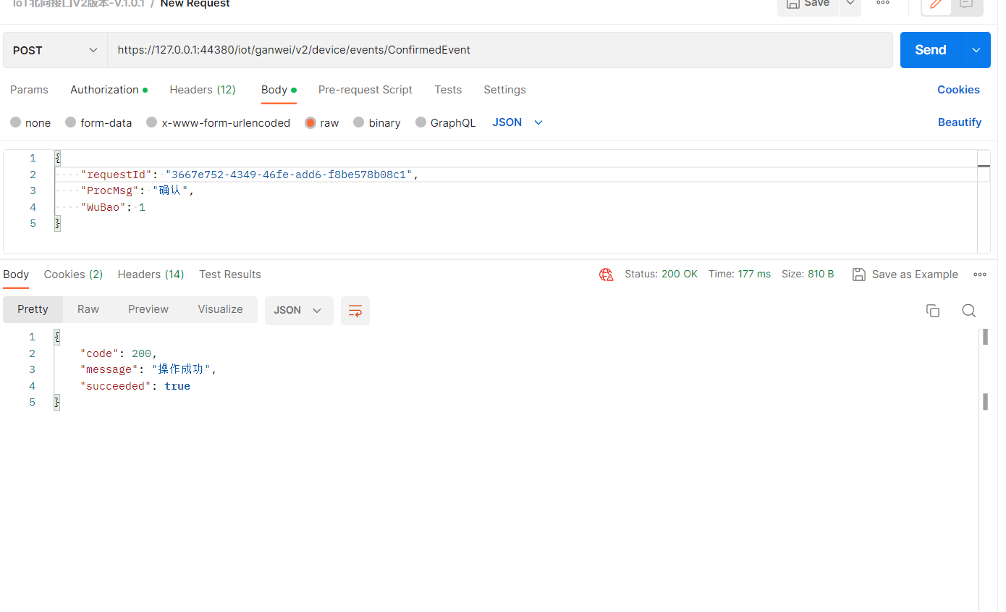Screen dimensions: 1006x612
Task: Click the Time: 177 ms value
Action: click(740, 274)
